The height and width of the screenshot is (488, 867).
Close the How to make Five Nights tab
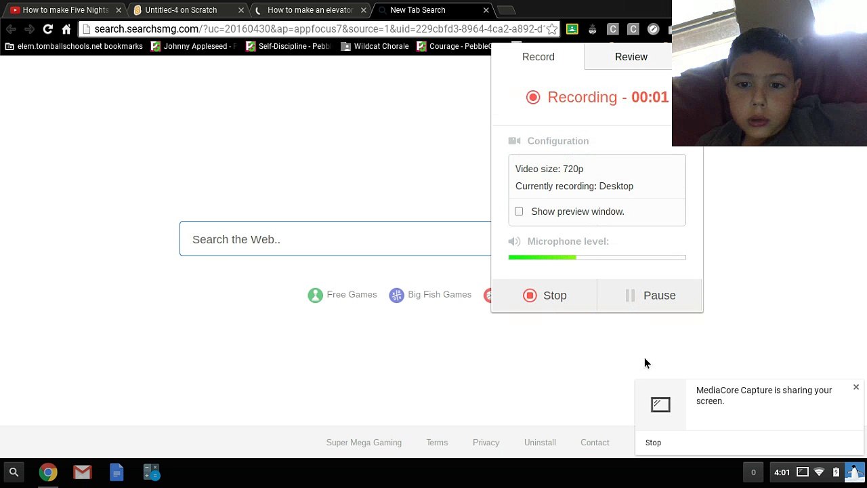pos(119,10)
